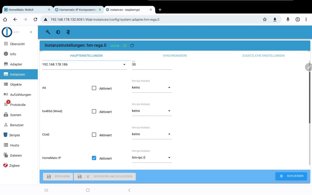Click the pencil edit floating button
The height and width of the screenshot is (195, 312).
pos(309,67)
